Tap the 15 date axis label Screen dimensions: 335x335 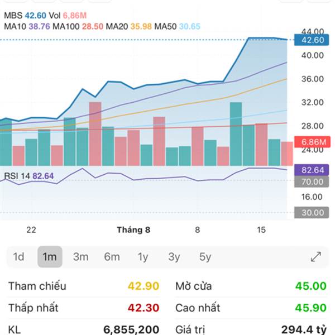pyautogui.click(x=261, y=230)
